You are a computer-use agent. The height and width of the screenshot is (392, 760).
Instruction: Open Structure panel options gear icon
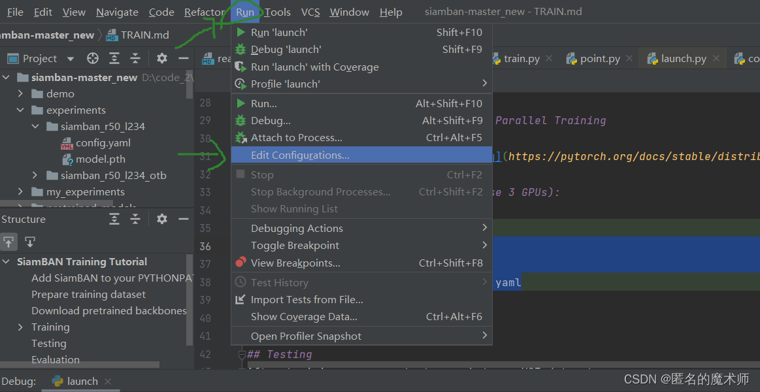pyautogui.click(x=161, y=219)
